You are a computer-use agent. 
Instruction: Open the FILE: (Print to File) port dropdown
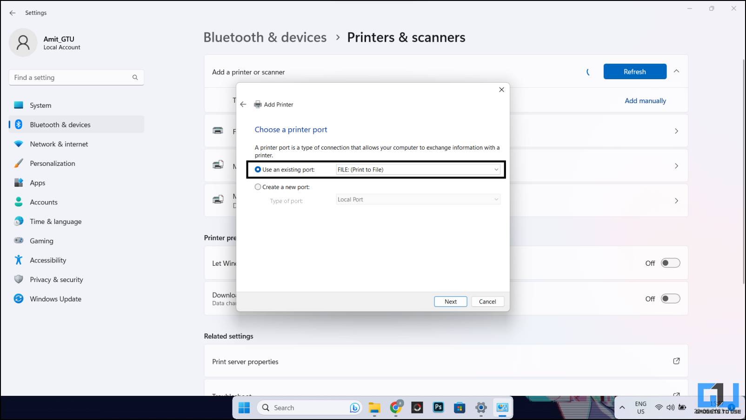(x=418, y=170)
